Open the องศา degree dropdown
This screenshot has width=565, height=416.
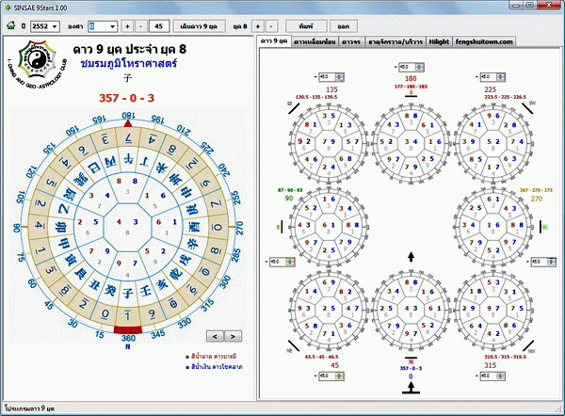pos(103,26)
